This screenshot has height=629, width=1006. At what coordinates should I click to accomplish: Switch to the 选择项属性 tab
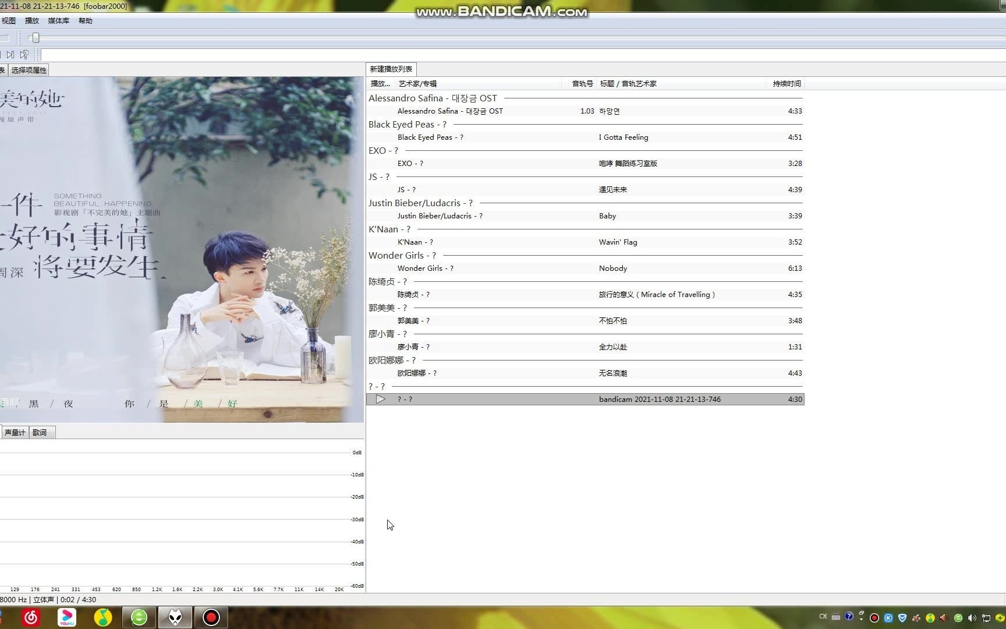(29, 70)
